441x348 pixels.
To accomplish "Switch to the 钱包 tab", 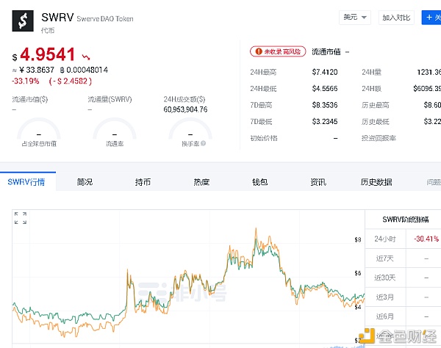I will [259, 182].
